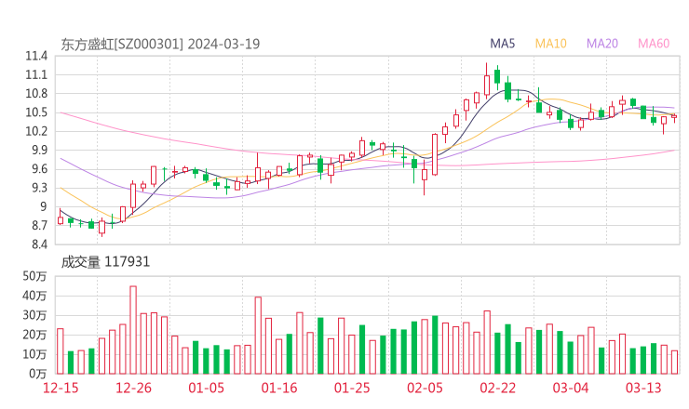
Task: Click the 8.7 price axis value
Action: pos(39,226)
